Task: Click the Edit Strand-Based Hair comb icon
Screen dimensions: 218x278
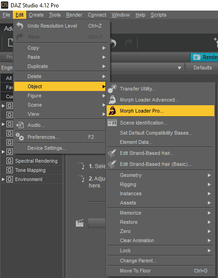Action: click(112, 153)
